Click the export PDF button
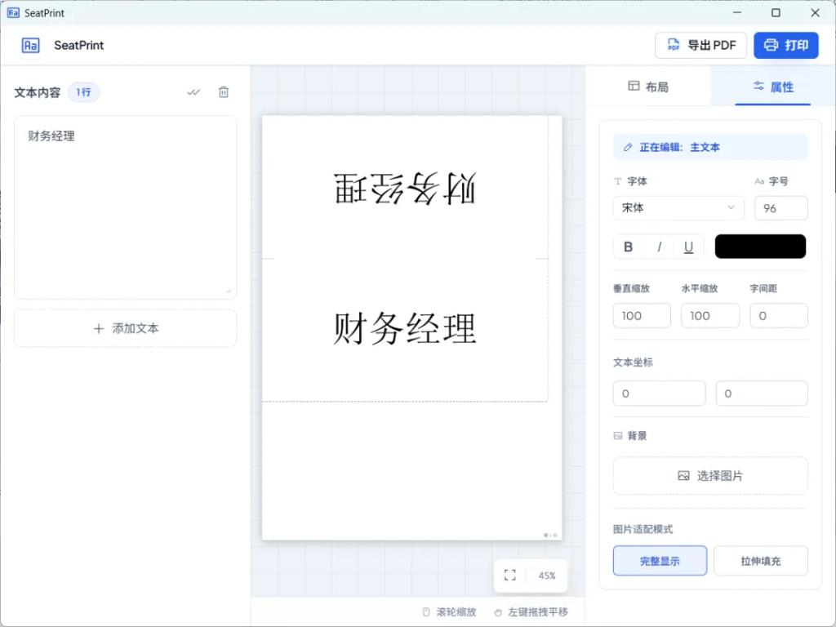The height and width of the screenshot is (627, 836). (x=700, y=46)
